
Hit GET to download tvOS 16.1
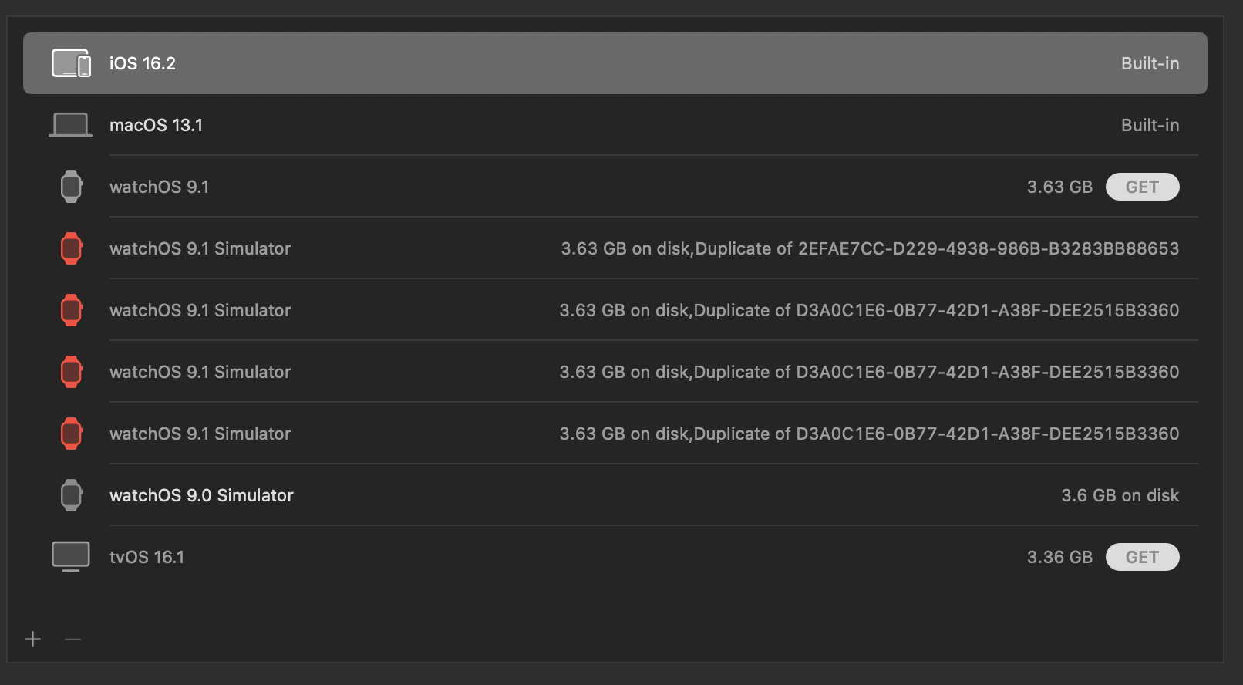click(x=1142, y=557)
